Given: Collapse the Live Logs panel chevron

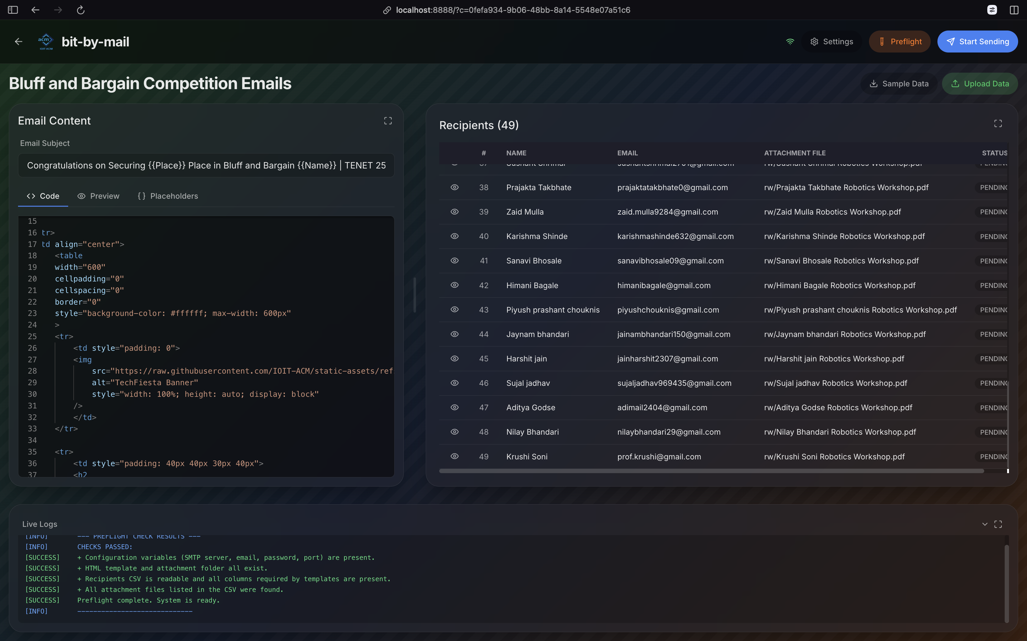Looking at the screenshot, I should [985, 524].
